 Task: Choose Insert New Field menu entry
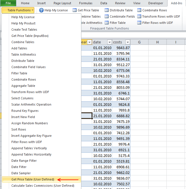pyautogui.click(x=41, y=117)
